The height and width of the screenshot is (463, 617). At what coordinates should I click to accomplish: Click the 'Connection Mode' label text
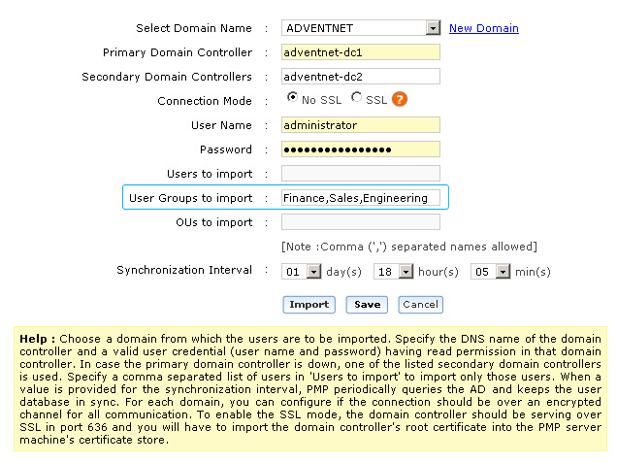coord(205,101)
